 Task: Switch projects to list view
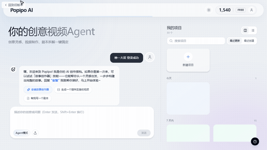tap(253, 31)
